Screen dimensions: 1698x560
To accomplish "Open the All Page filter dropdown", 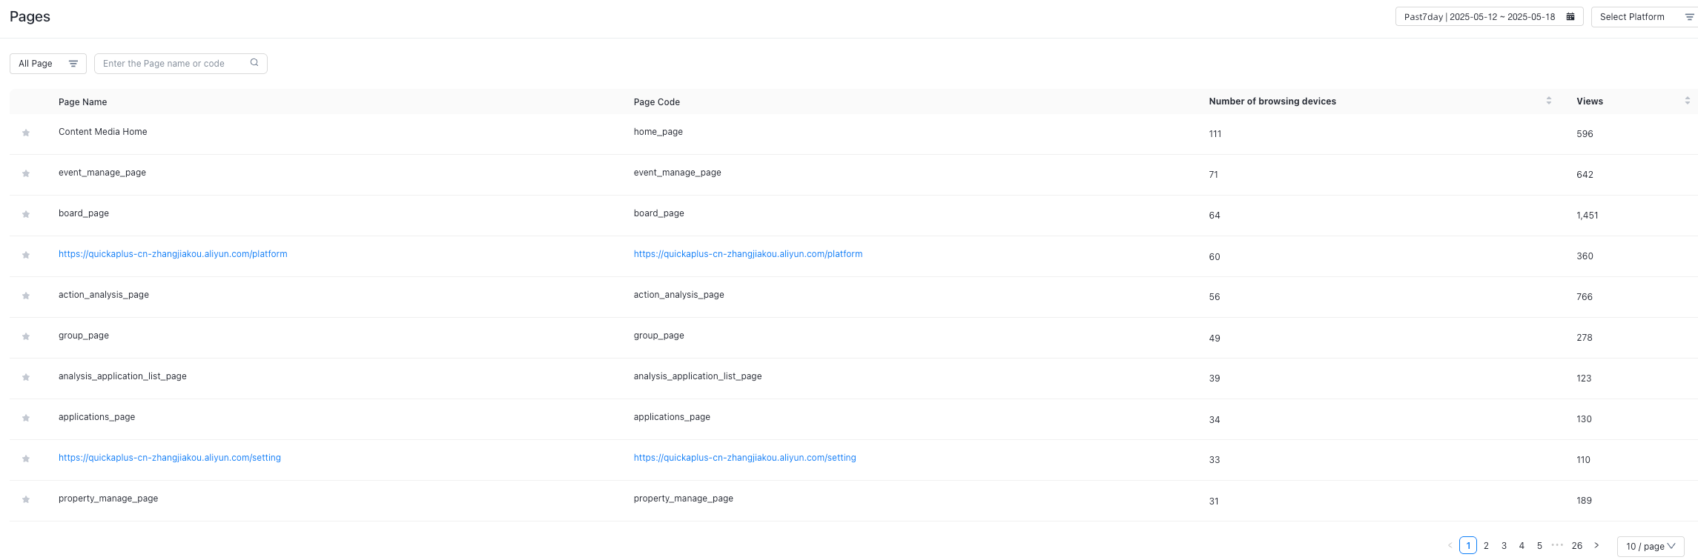I will coord(48,64).
